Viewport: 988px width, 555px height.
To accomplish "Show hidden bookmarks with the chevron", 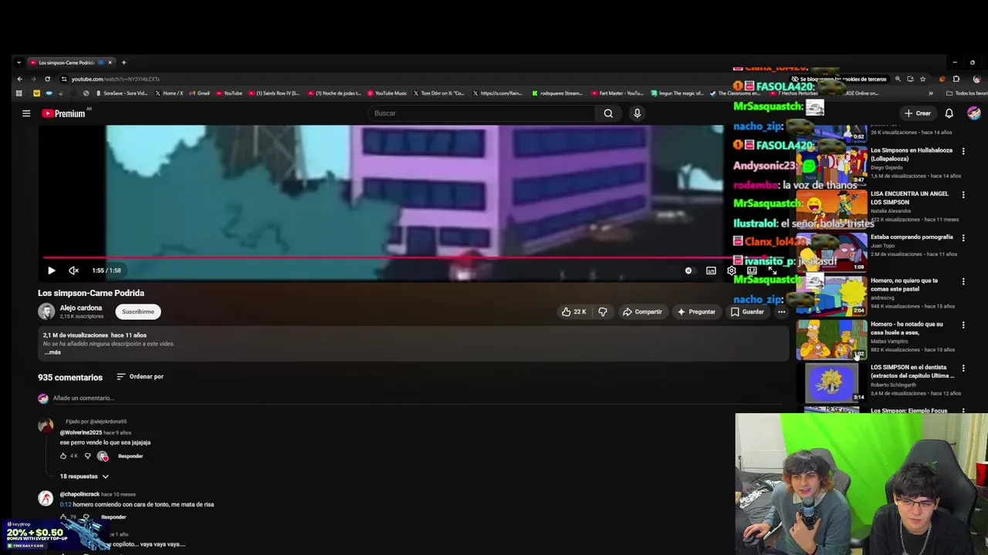I will pos(931,93).
